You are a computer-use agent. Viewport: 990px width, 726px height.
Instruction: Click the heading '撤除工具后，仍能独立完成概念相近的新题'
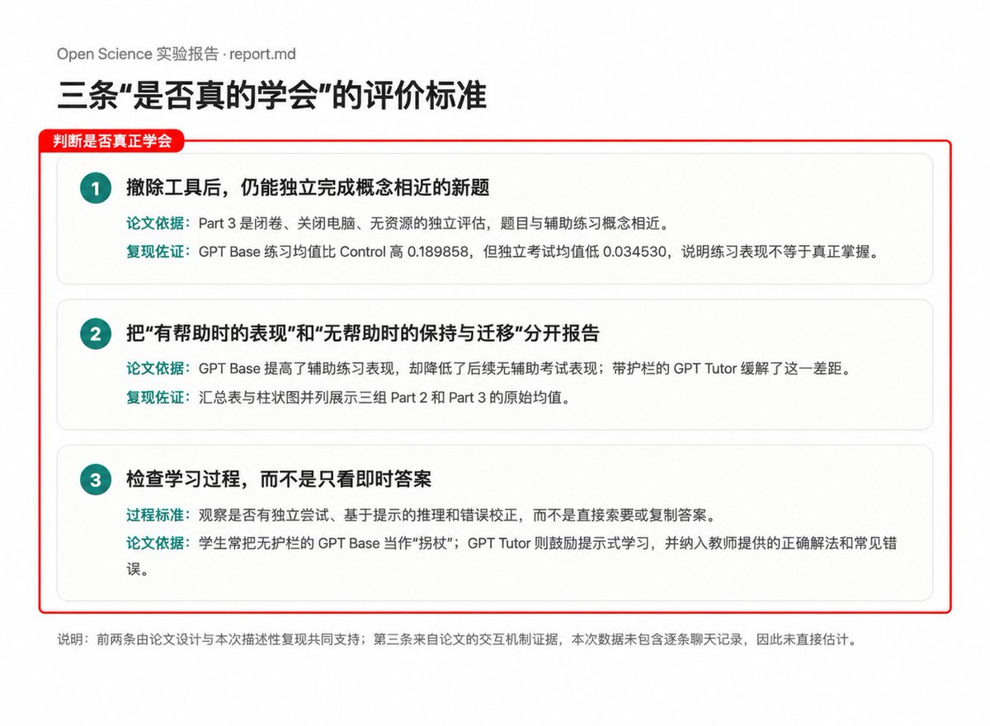coord(308,188)
